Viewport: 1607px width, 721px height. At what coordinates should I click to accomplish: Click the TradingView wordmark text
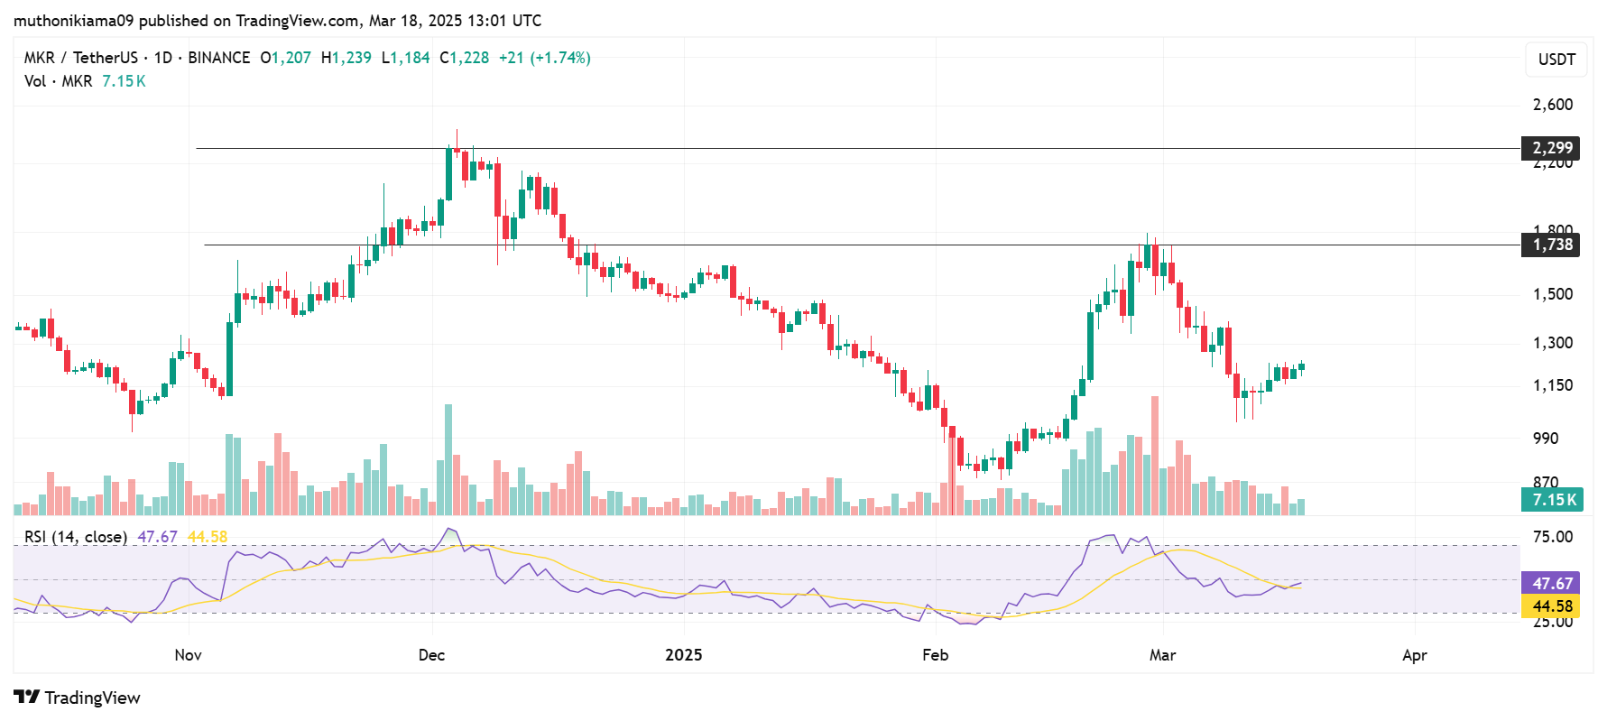pyautogui.click(x=92, y=698)
